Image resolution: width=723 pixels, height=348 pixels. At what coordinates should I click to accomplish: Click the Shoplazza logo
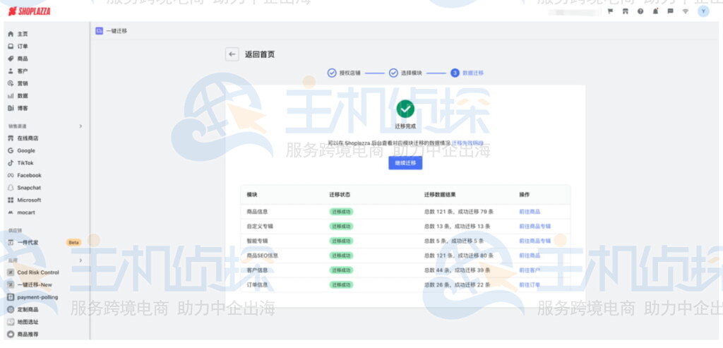(x=29, y=11)
